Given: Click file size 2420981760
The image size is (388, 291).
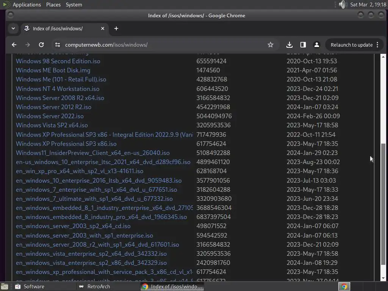Looking at the screenshot, I should coord(213,263).
